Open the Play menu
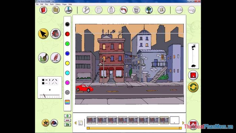Viewport: 236px width, 133px height. [47, 4]
